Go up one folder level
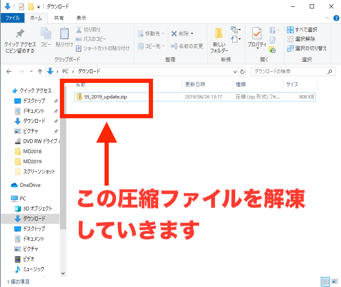The height and width of the screenshot is (287, 341). [x=40, y=72]
